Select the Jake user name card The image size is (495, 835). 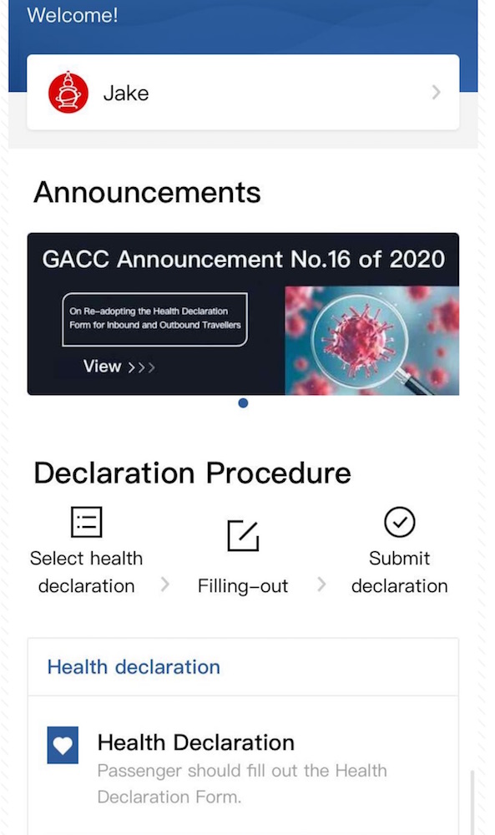[243, 92]
